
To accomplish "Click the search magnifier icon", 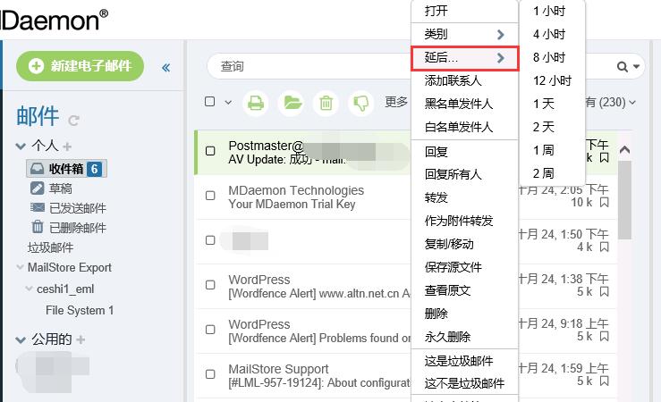I will (x=623, y=66).
